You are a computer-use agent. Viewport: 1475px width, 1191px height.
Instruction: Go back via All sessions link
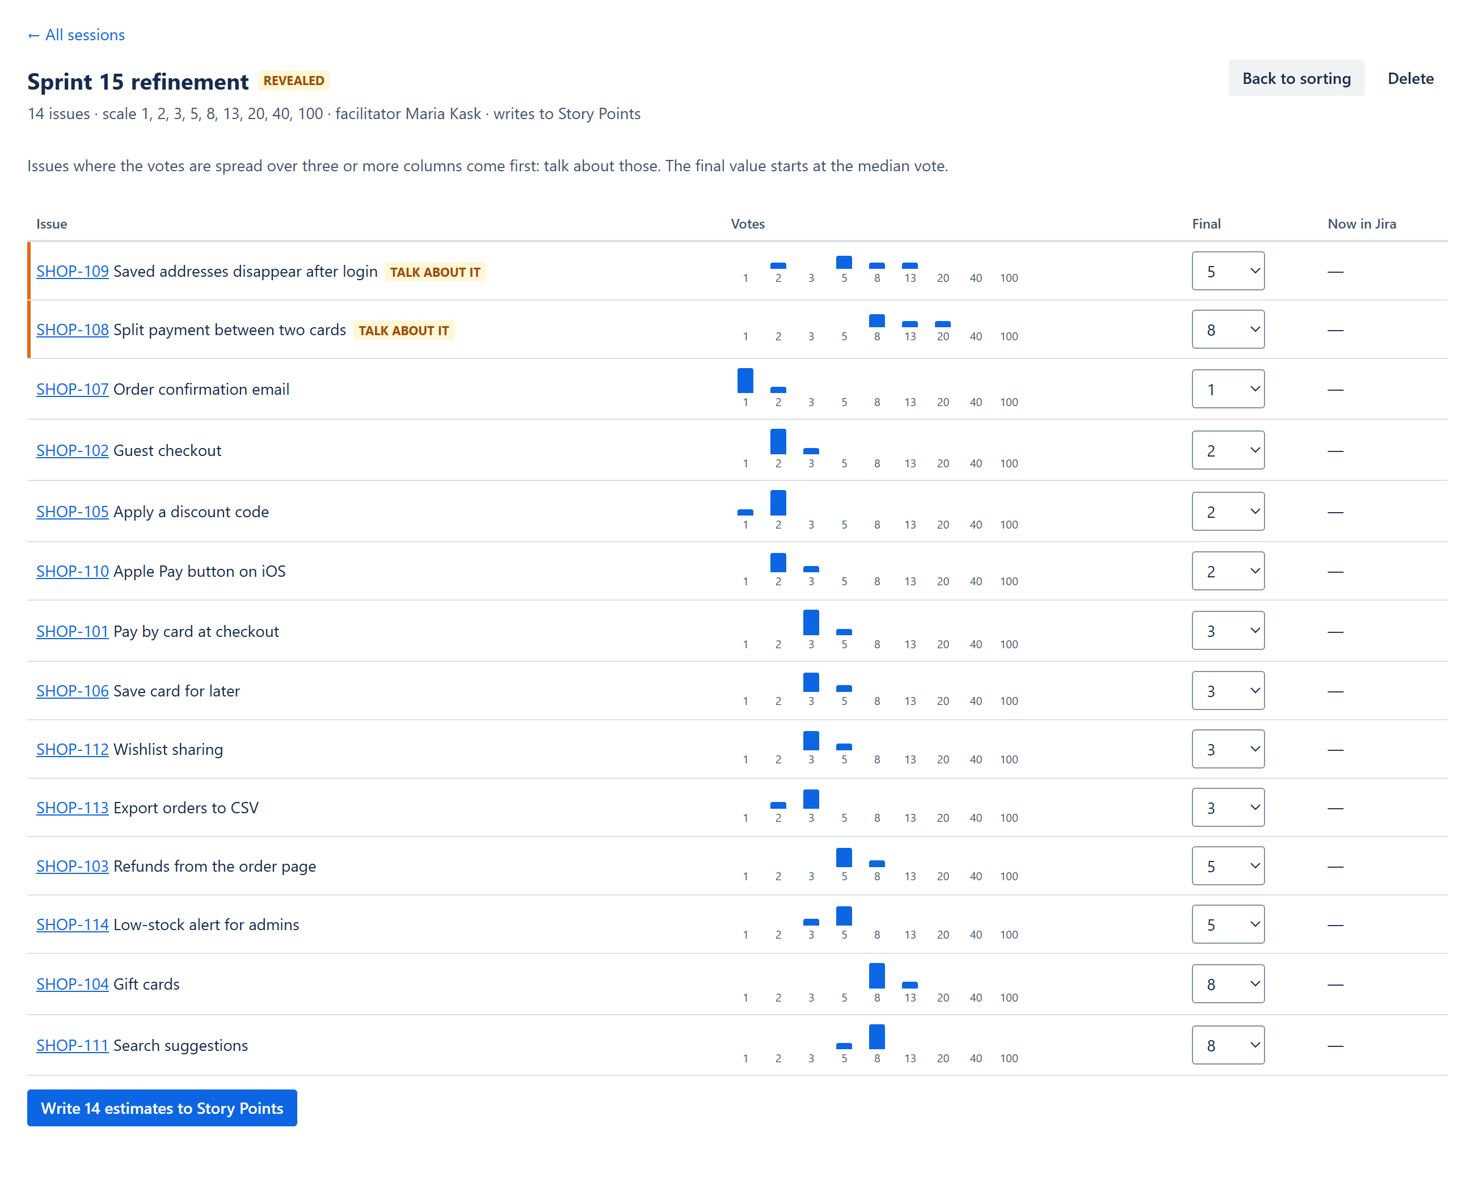[x=76, y=35]
